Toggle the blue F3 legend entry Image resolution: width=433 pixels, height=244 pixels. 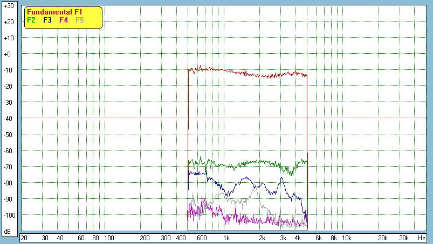click(x=47, y=20)
